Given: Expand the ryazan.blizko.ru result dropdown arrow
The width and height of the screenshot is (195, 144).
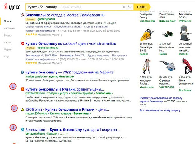Looking at the screenshot, I should 112,93.
